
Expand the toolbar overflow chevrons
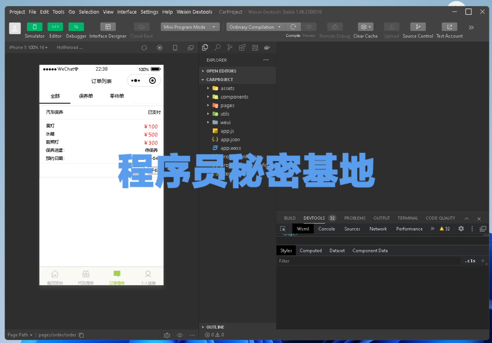(471, 27)
